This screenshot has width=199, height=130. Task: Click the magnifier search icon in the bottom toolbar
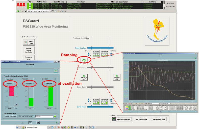[56, 127]
